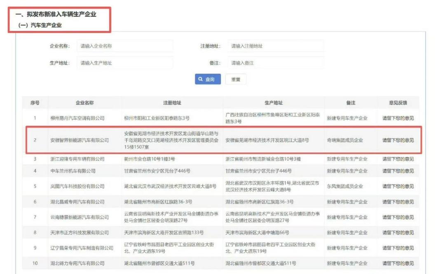Click the 企业名称 column header in table
The height and width of the screenshot is (274, 445).
84,103
